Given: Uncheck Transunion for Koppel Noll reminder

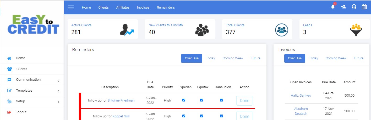Looking at the screenshot, I should click(x=221, y=116).
